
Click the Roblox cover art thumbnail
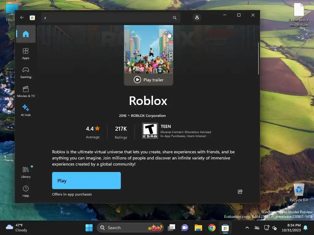click(x=149, y=49)
